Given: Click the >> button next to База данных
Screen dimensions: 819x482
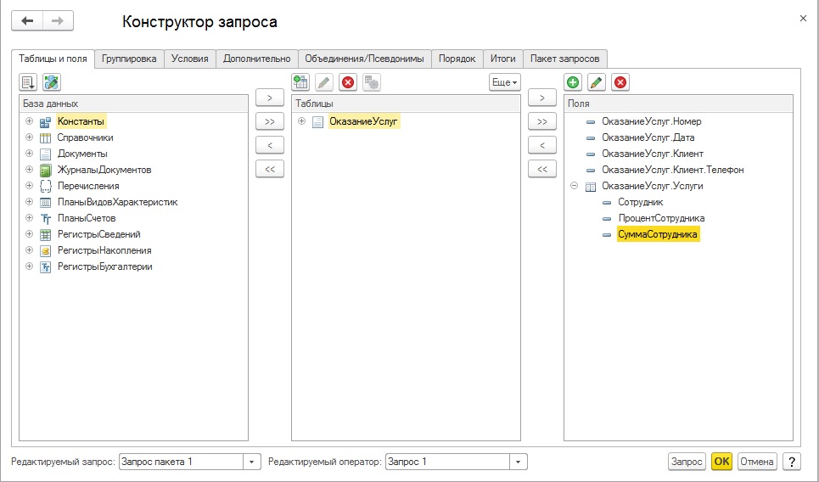Looking at the screenshot, I should pos(270,121).
